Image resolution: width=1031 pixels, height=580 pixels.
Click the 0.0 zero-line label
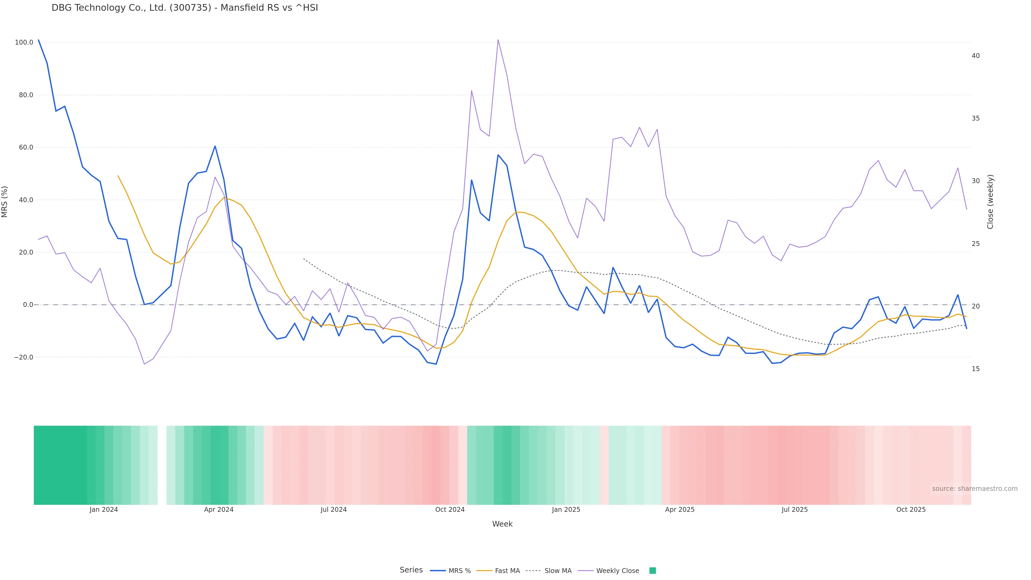point(28,305)
